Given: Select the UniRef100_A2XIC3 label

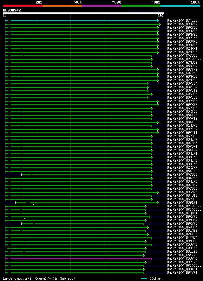Looking at the screenshot, I should pos(182,234).
